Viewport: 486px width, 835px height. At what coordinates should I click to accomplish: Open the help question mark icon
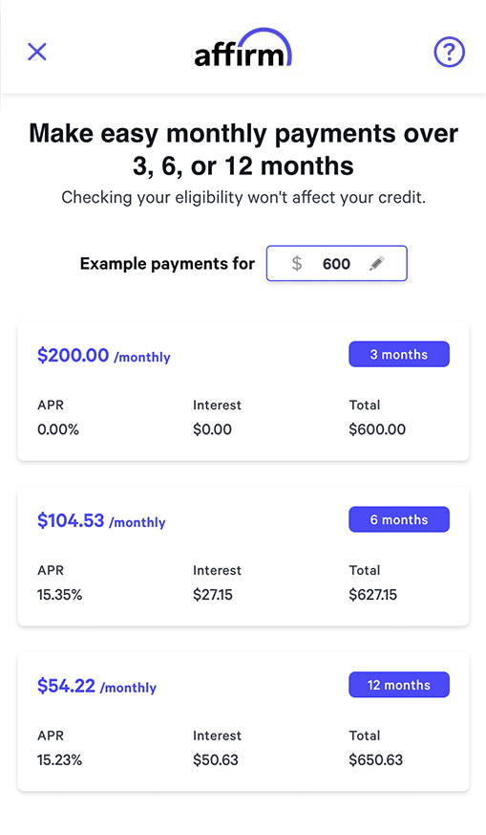[x=450, y=52]
